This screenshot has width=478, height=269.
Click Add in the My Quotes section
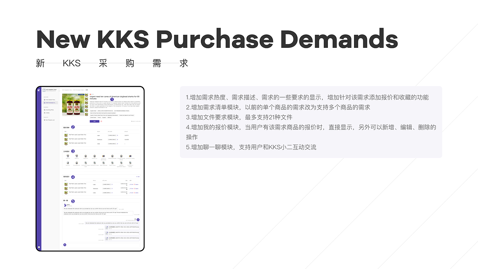tap(138, 177)
